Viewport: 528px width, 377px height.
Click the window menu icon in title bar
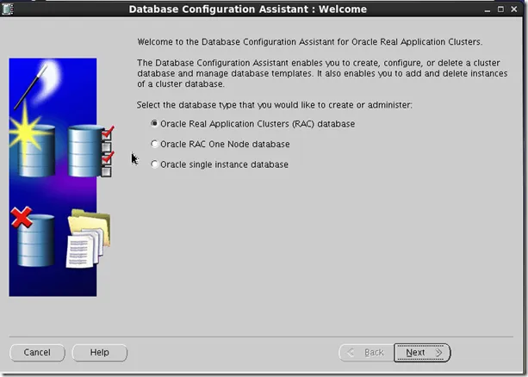point(7,9)
